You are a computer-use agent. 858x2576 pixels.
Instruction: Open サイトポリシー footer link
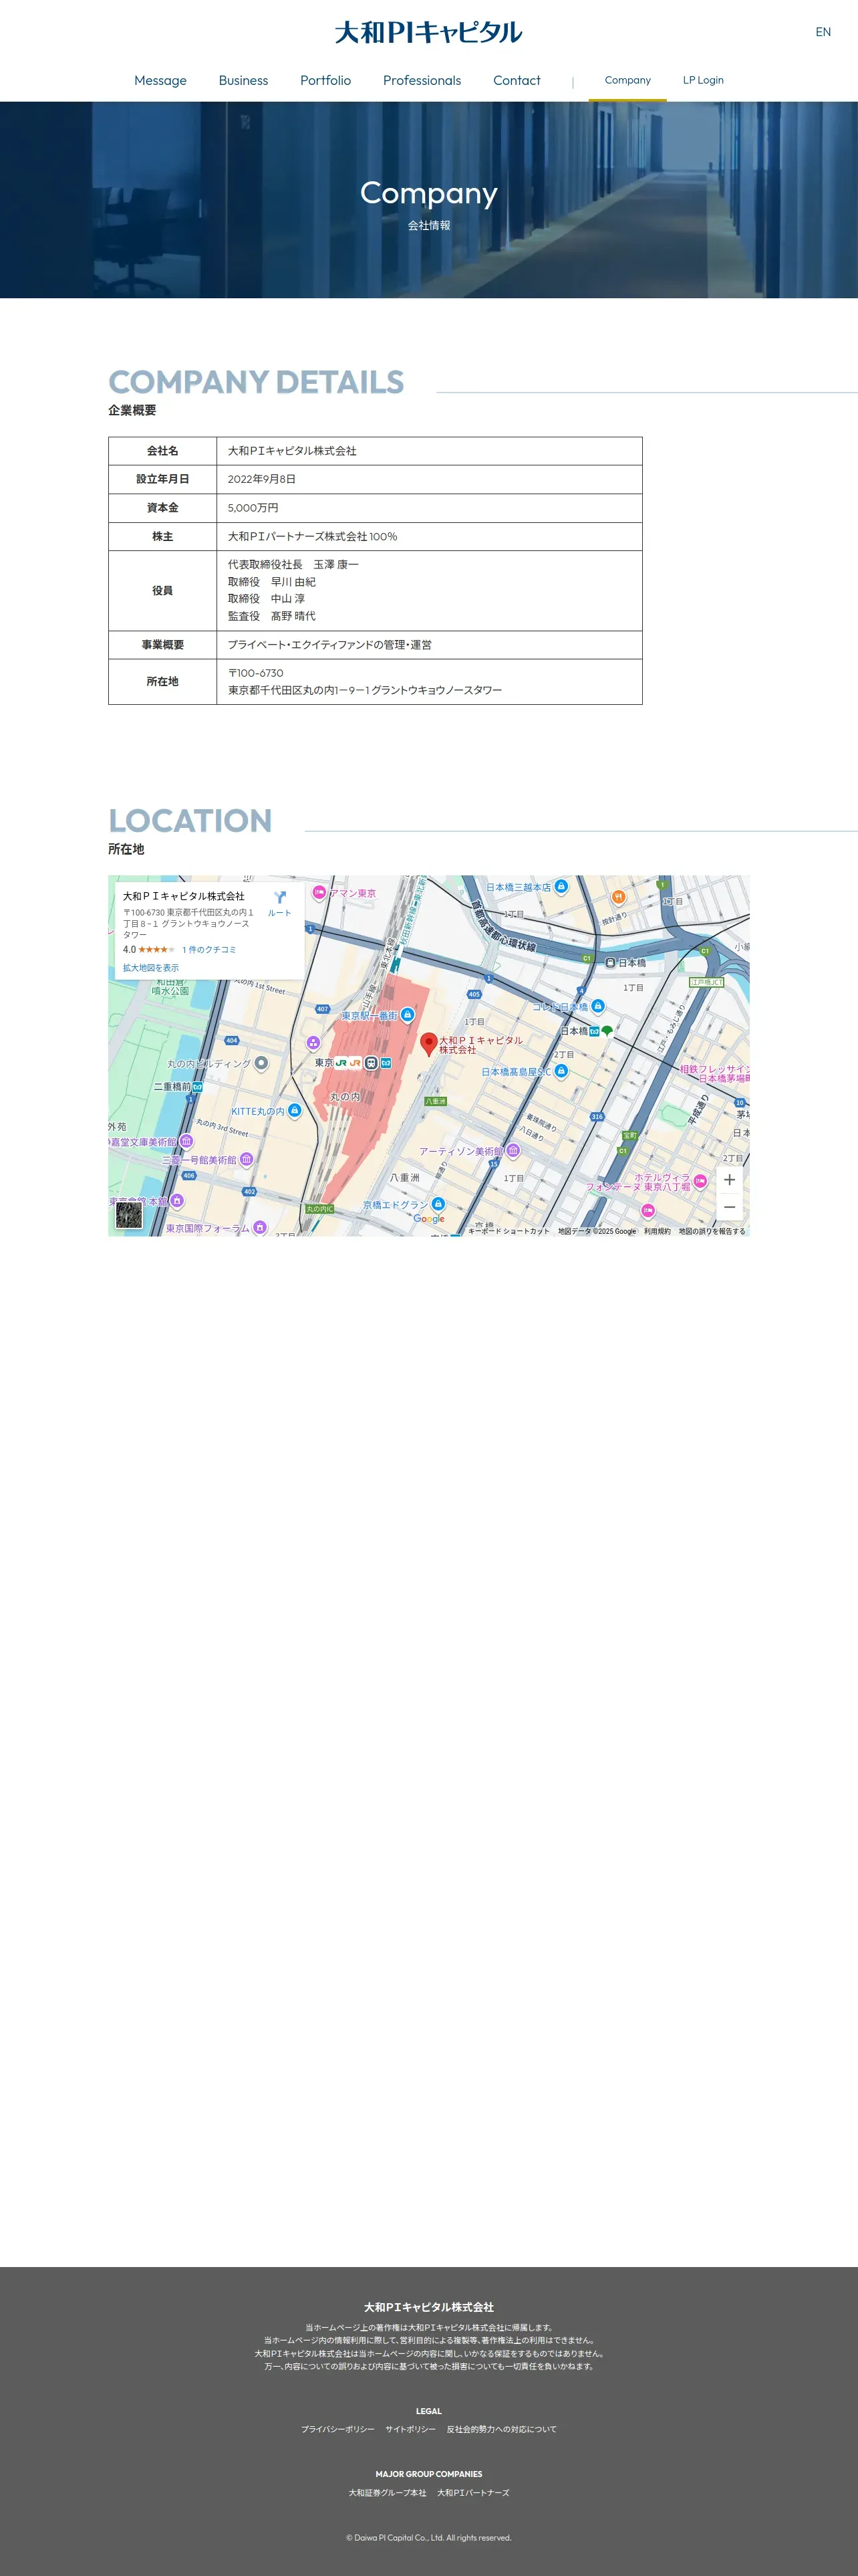click(410, 2429)
